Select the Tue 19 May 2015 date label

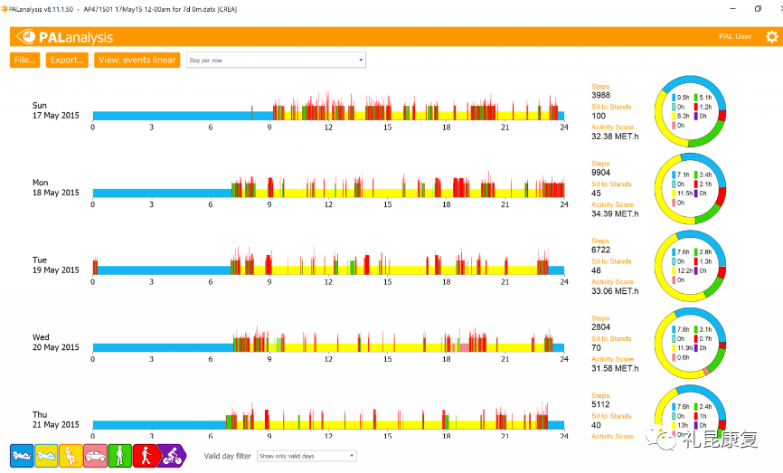[x=55, y=265]
